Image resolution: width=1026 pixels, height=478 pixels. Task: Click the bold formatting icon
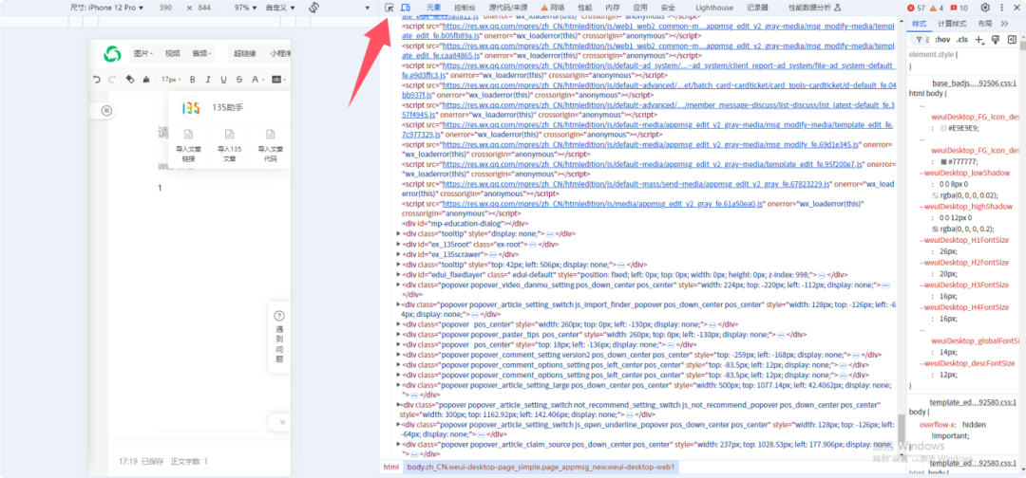tap(192, 80)
